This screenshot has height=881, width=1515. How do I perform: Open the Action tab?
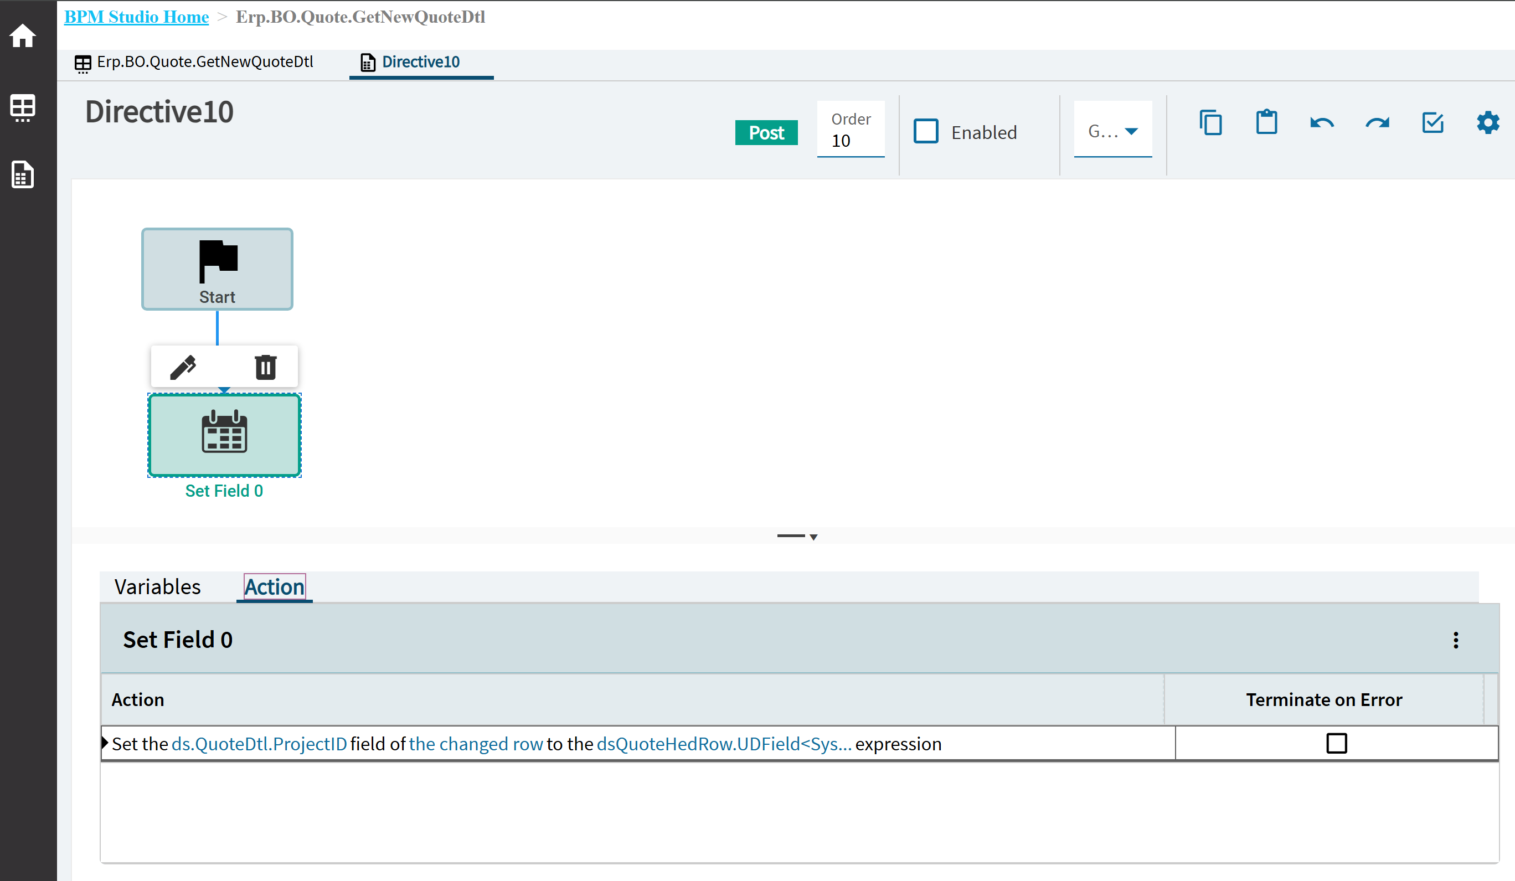pos(274,587)
